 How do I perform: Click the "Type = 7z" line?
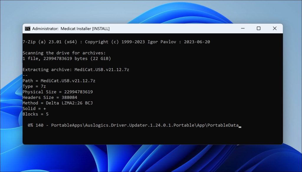(34, 86)
